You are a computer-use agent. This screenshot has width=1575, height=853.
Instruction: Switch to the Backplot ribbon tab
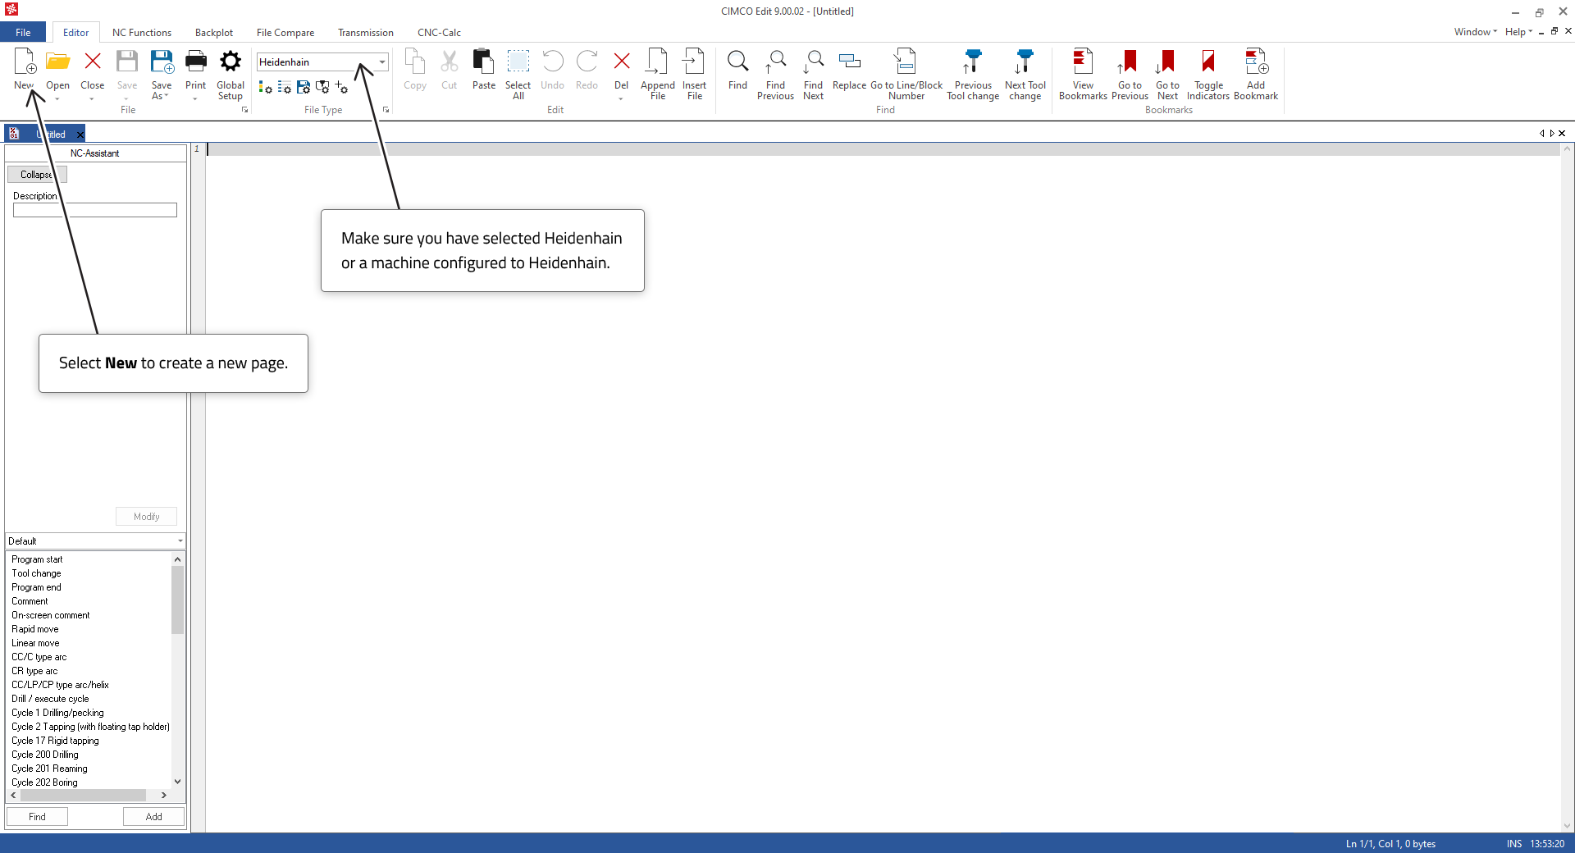(214, 33)
